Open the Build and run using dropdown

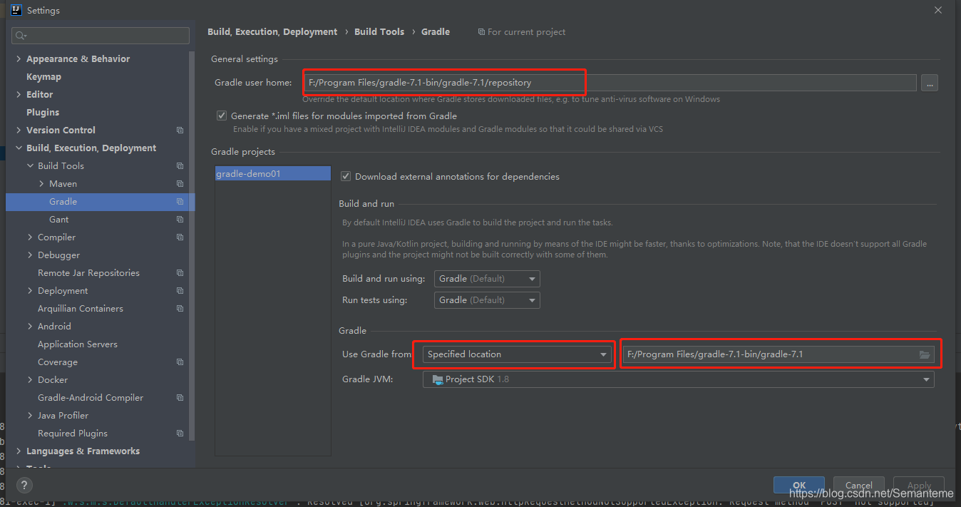coord(487,279)
